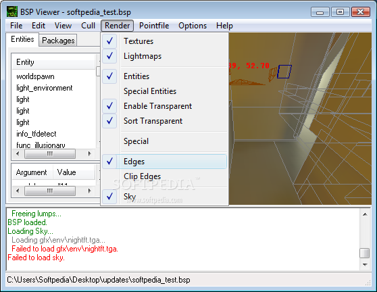This screenshot has height=292, width=377.
Task: Close the open Render menu
Action: (117, 26)
